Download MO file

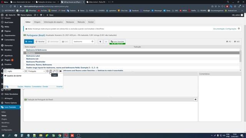[237, 41]
